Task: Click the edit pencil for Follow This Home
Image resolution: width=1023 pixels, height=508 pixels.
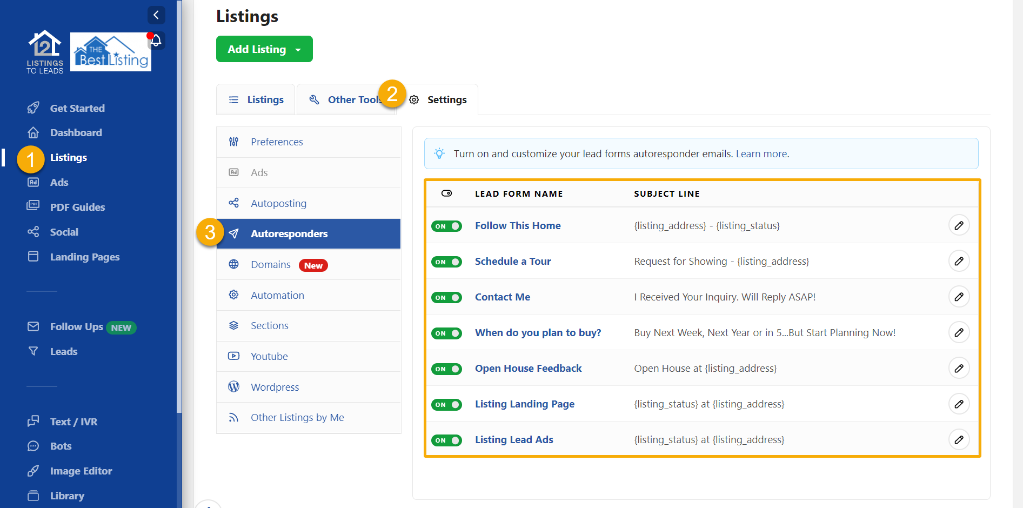Action: tap(959, 225)
